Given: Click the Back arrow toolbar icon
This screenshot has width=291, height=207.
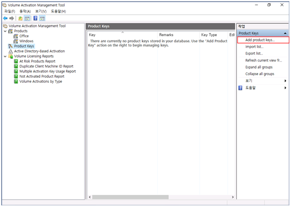Looking at the screenshot, I should tap(5, 18).
